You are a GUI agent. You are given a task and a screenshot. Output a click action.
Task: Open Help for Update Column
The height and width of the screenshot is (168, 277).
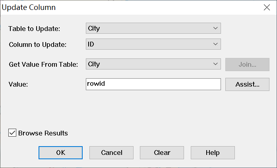213,153
